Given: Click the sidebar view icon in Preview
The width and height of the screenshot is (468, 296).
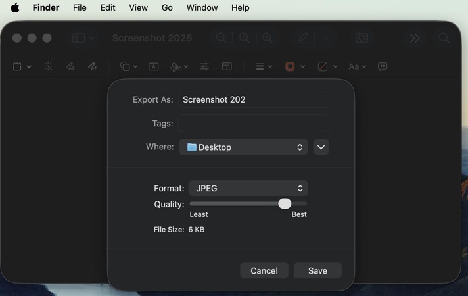Looking at the screenshot, I should (x=78, y=38).
